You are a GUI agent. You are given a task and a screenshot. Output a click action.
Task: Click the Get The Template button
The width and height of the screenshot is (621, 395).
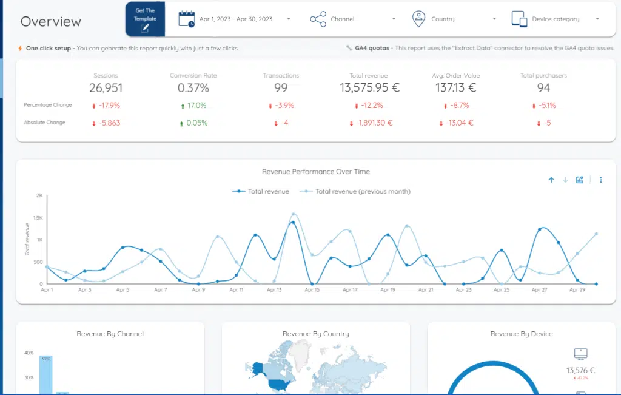pyautogui.click(x=145, y=19)
